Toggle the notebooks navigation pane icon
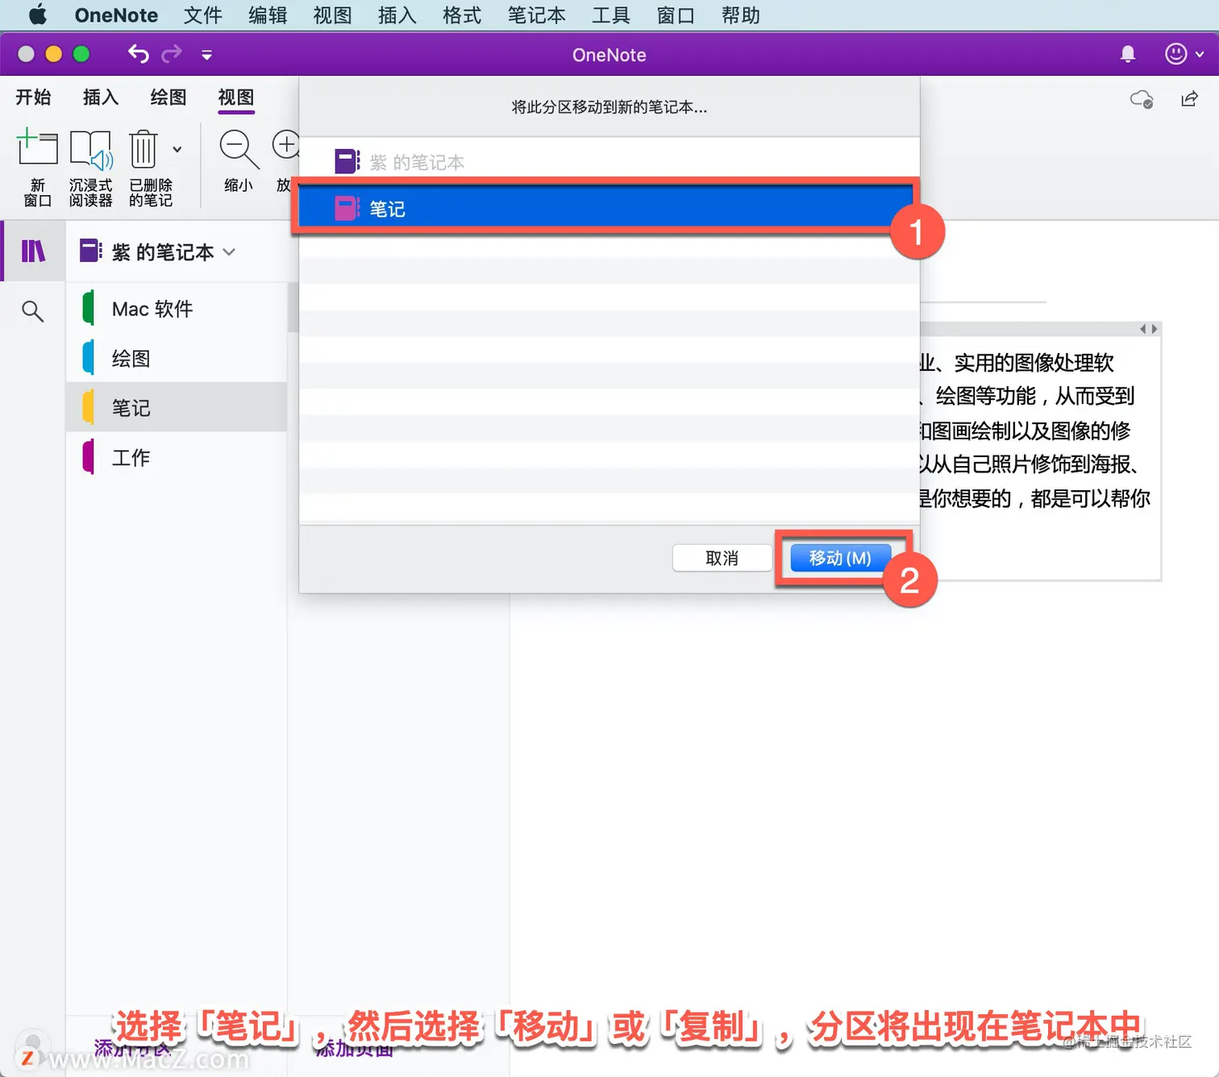Viewport: 1219px width, 1077px height. (x=33, y=252)
